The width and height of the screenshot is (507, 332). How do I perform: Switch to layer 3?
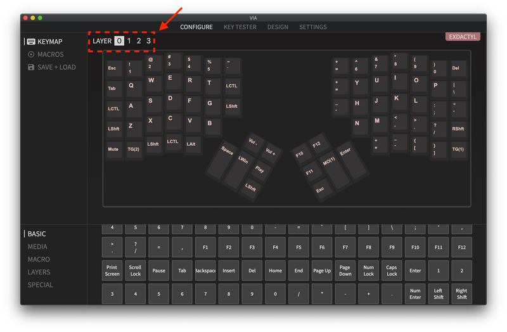click(148, 41)
